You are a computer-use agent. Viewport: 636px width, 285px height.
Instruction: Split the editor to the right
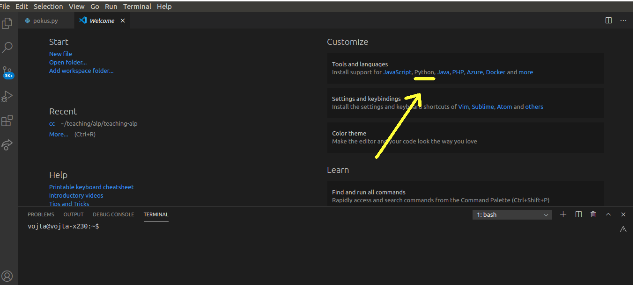coord(608,21)
